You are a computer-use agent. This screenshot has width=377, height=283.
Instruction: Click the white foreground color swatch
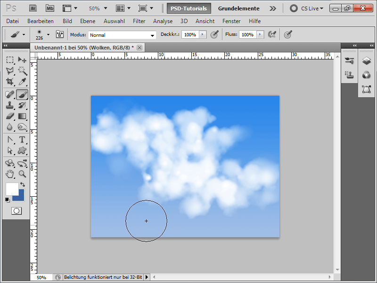pos(12,189)
